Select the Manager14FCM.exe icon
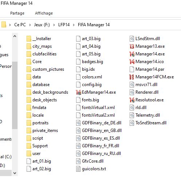This screenshot has width=181, height=179. coord(132,77)
